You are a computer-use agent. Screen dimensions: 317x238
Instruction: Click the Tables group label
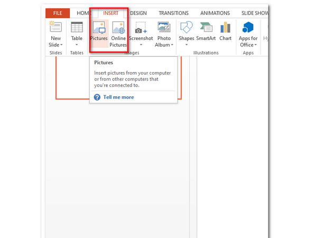pyautogui.click(x=77, y=53)
